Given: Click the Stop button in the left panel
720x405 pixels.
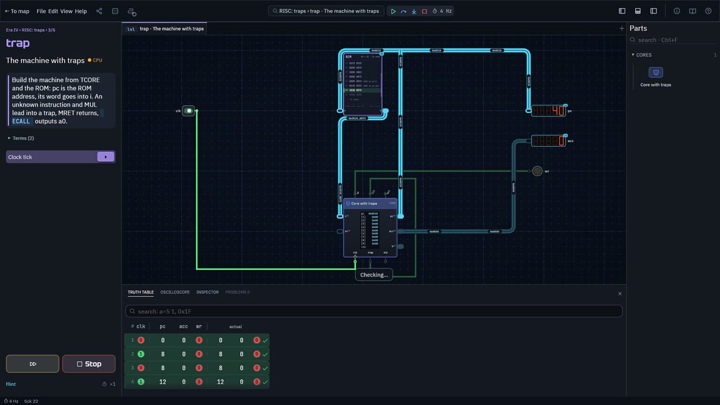Looking at the screenshot, I should 89,364.
